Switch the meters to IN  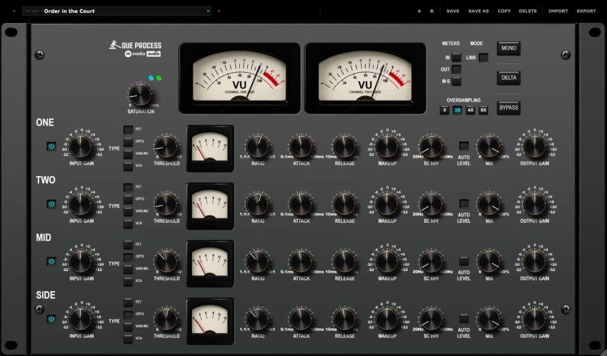456,57
